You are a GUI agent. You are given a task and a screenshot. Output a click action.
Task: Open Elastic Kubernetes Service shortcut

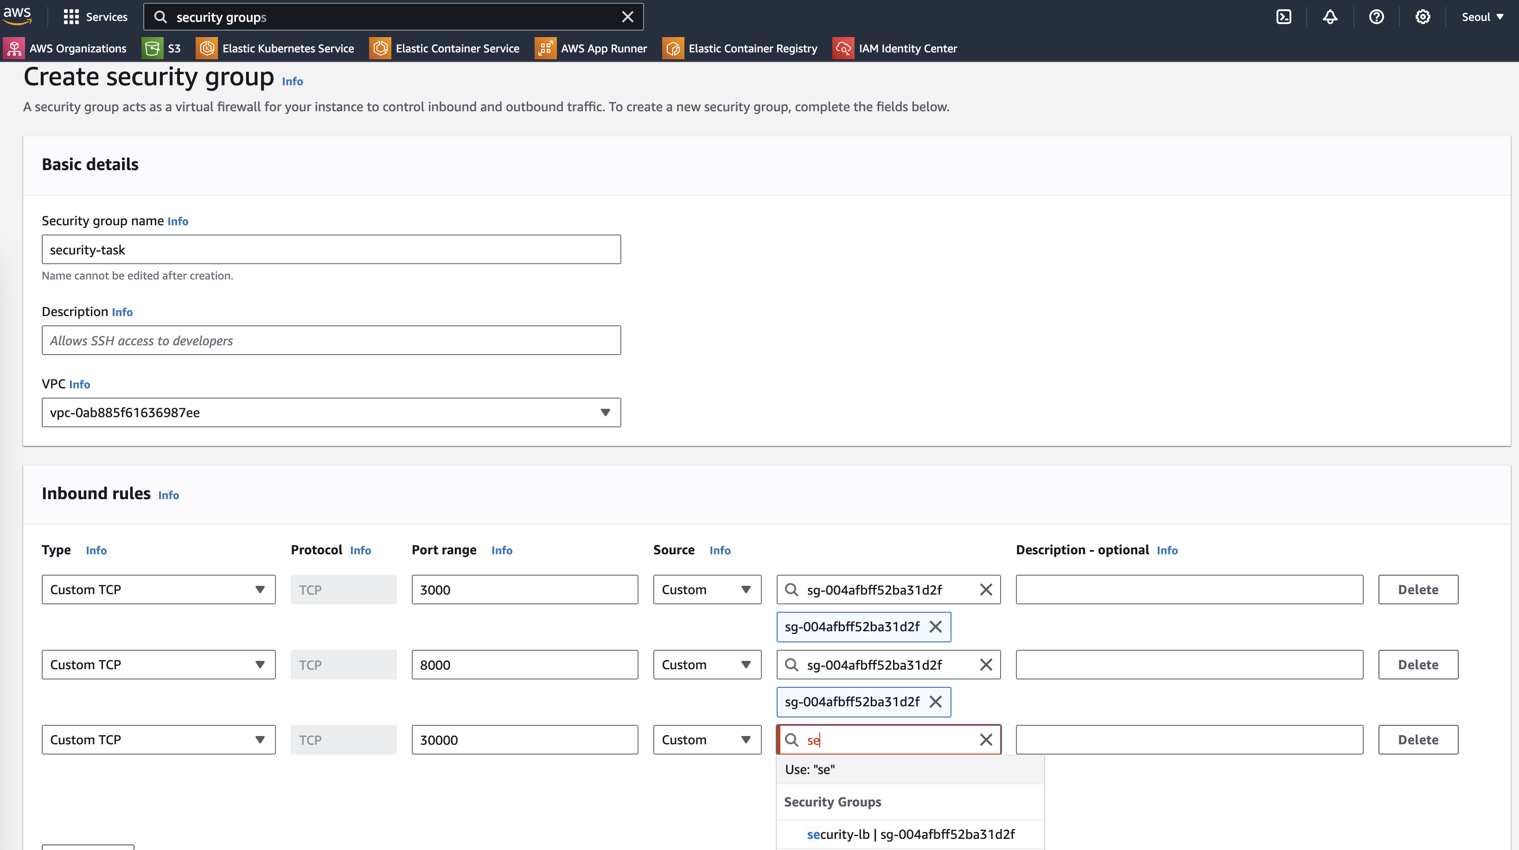(287, 48)
